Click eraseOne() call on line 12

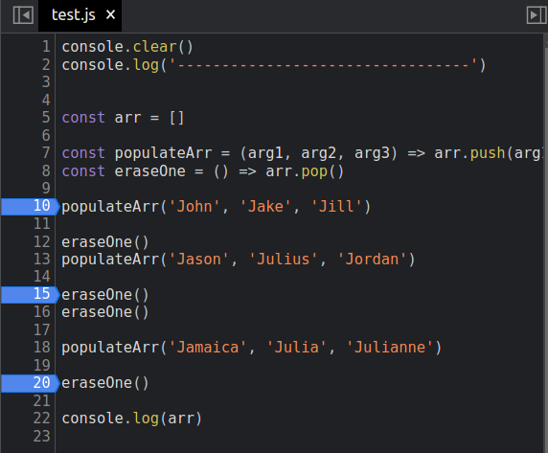click(x=105, y=242)
